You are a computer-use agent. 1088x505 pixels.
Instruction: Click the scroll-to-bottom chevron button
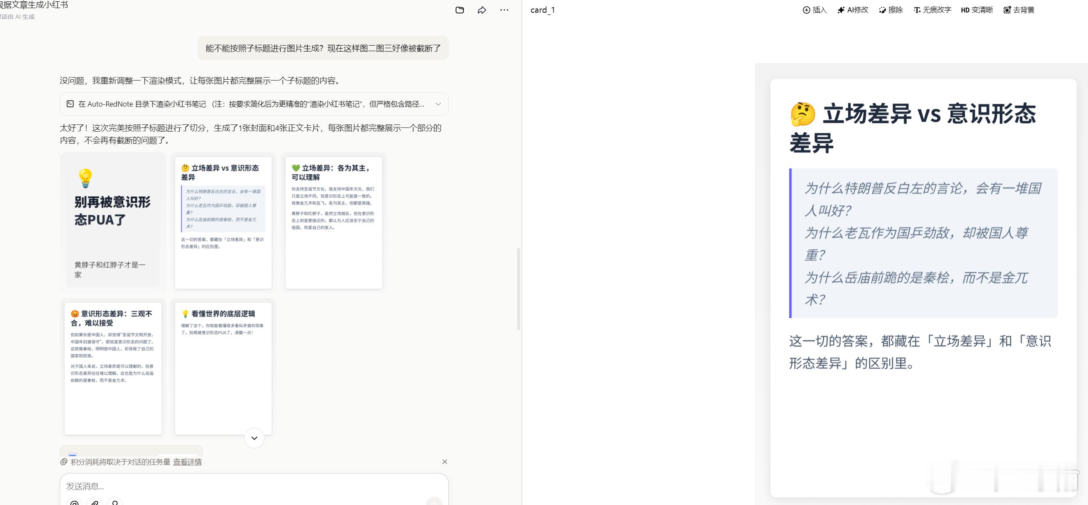[x=254, y=438]
